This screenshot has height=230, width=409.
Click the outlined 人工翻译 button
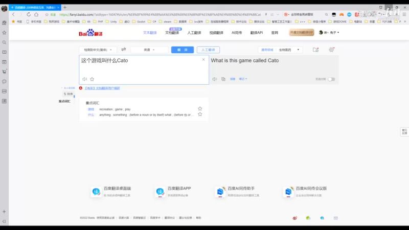(208, 50)
